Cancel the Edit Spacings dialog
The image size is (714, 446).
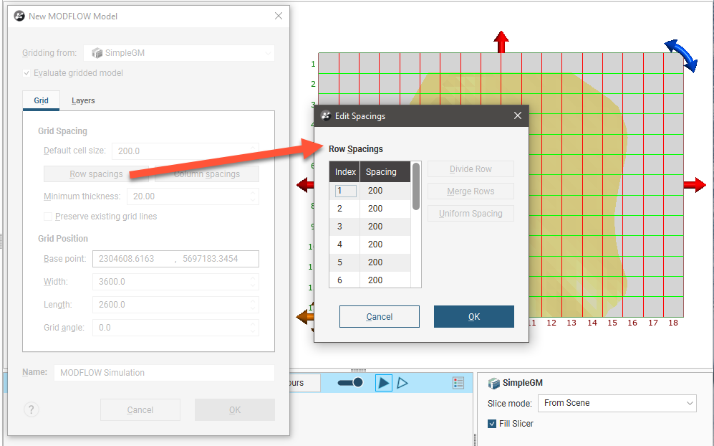coord(380,316)
